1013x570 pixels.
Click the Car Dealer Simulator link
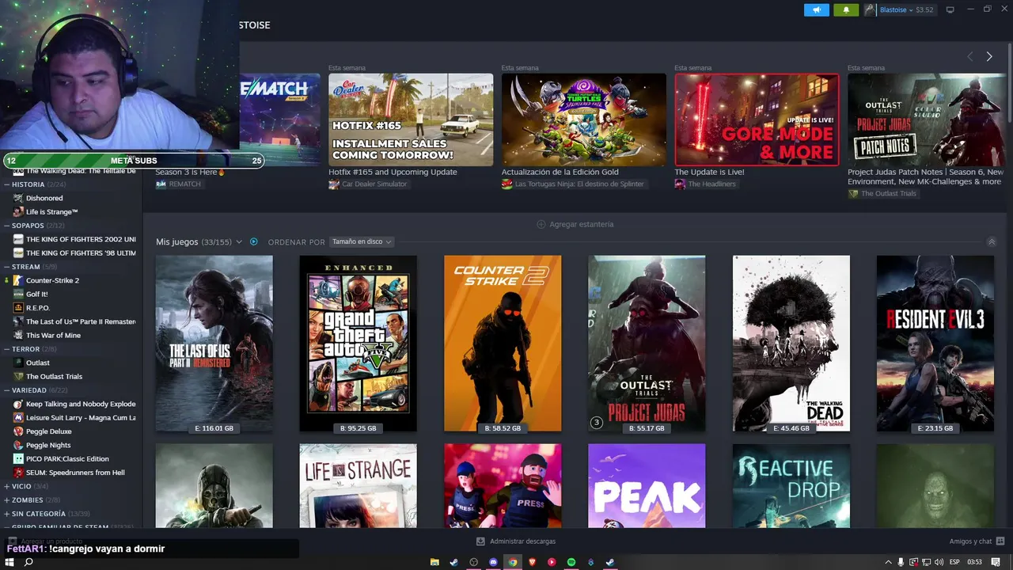(374, 184)
